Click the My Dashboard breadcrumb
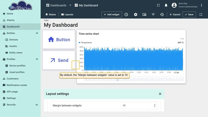208x117 pixels. click(86, 5)
